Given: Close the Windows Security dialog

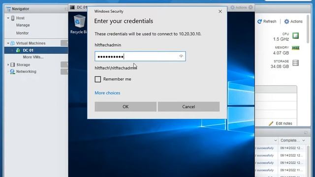Looking at the screenshot, I should click(x=220, y=11).
